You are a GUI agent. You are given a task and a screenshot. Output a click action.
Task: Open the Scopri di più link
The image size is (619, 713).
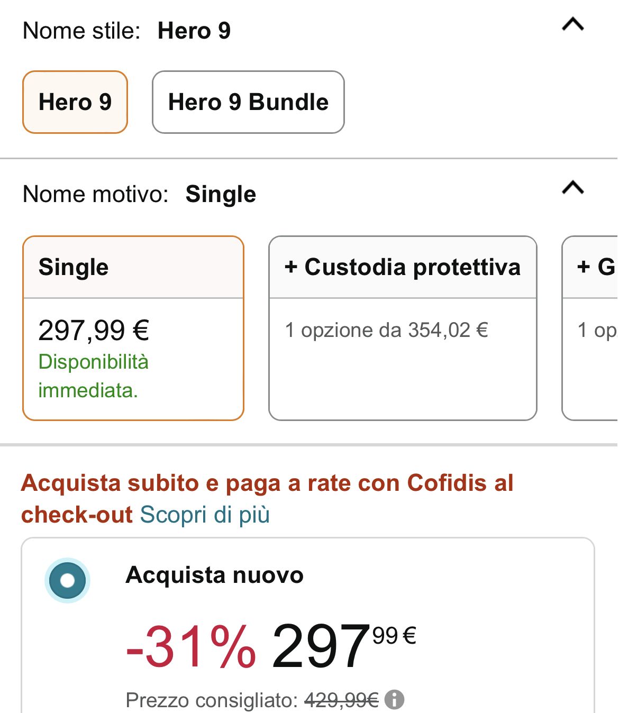tap(205, 515)
